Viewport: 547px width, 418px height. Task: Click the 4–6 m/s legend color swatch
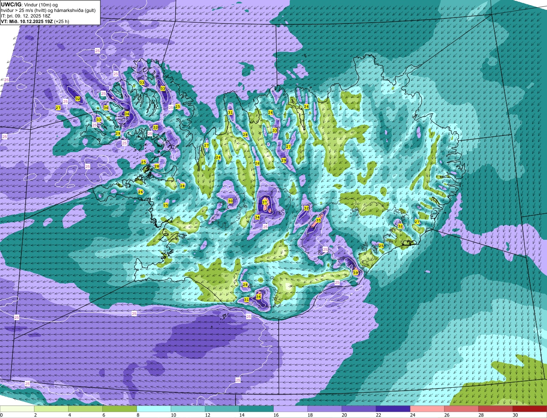tap(85, 409)
